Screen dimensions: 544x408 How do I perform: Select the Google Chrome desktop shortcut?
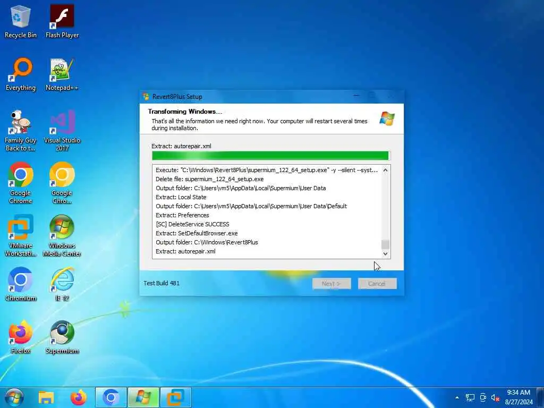point(21,183)
